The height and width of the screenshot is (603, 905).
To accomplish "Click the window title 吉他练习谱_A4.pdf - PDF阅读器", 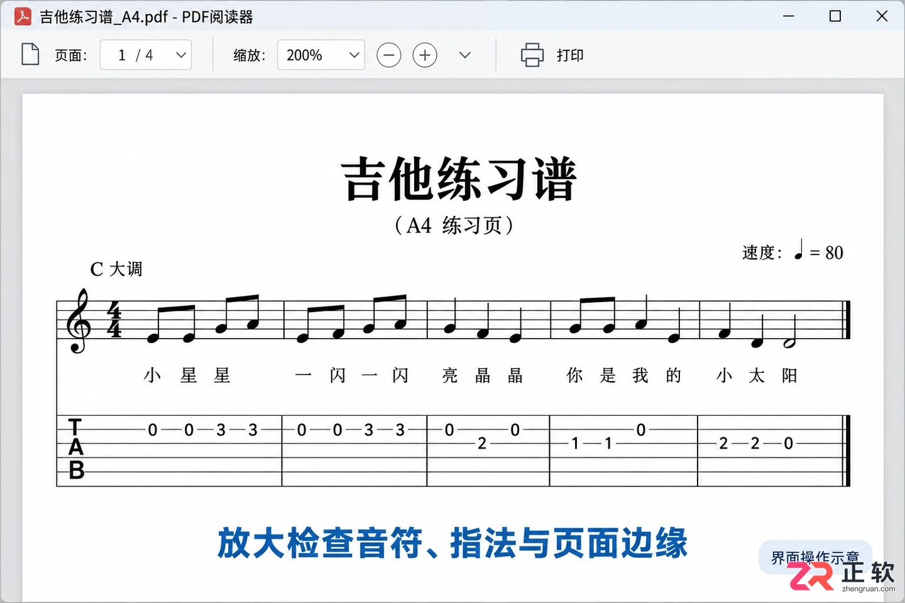I will pyautogui.click(x=146, y=17).
